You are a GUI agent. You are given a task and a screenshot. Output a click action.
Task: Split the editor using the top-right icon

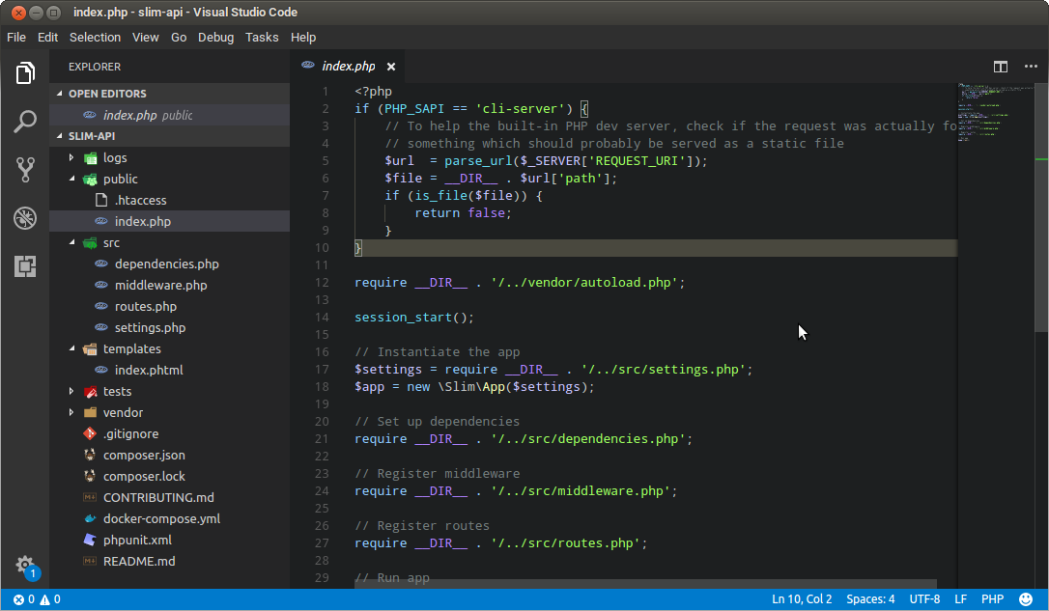1000,67
